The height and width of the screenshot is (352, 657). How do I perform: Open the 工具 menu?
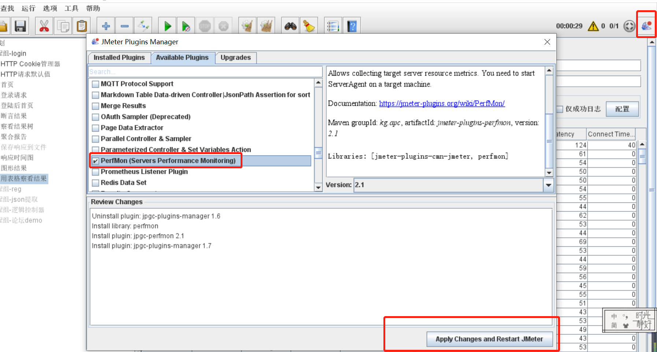tap(71, 8)
